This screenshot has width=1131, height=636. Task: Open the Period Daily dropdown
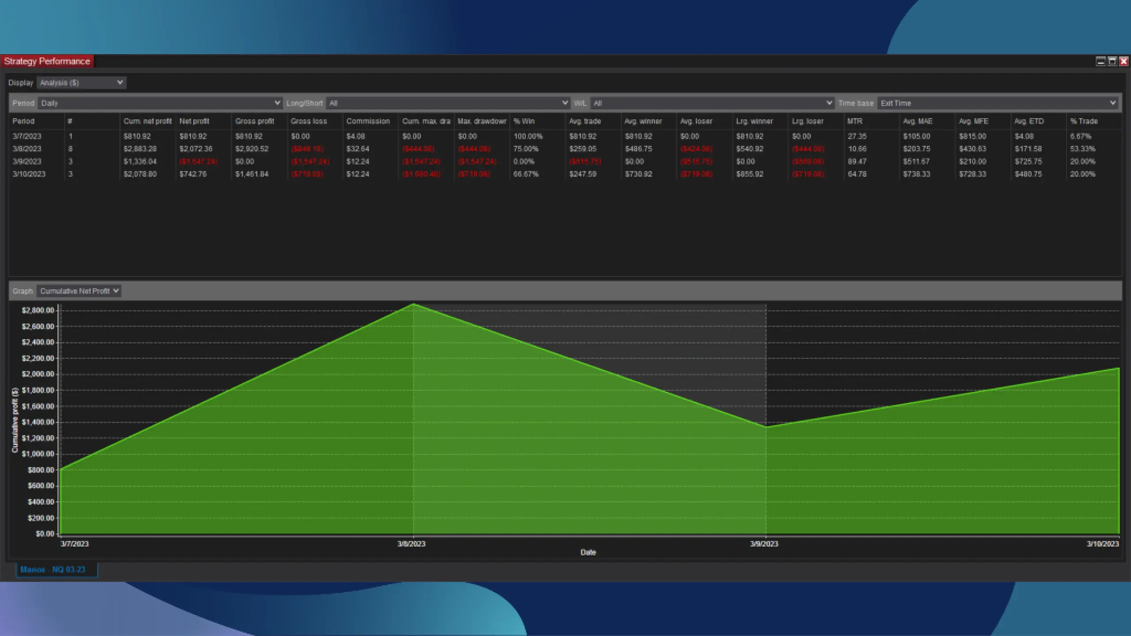(x=160, y=103)
